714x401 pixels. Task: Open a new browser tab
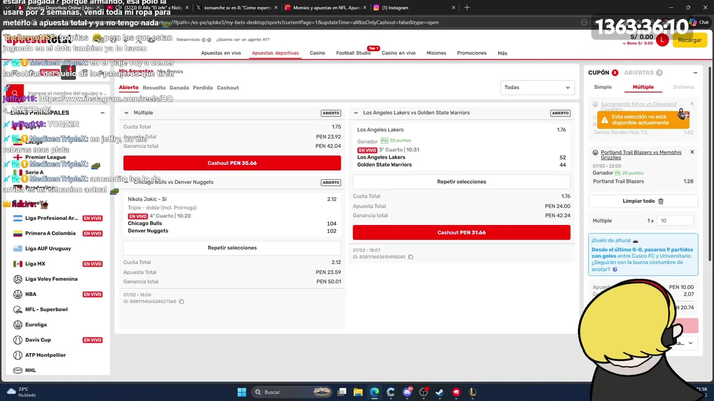coord(467,8)
